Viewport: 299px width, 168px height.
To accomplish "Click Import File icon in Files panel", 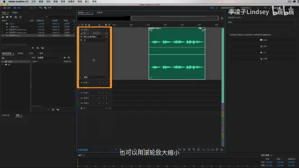I will (x=7, y=17).
